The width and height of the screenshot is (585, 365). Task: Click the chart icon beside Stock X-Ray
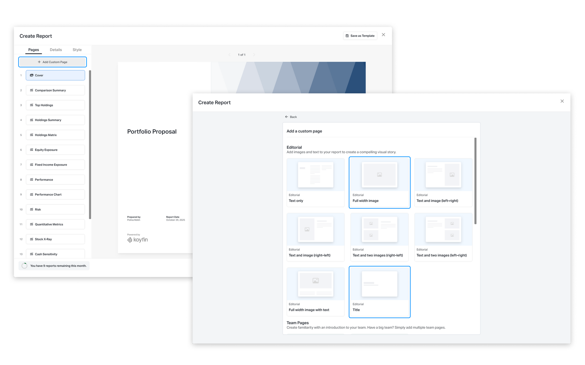click(x=32, y=239)
